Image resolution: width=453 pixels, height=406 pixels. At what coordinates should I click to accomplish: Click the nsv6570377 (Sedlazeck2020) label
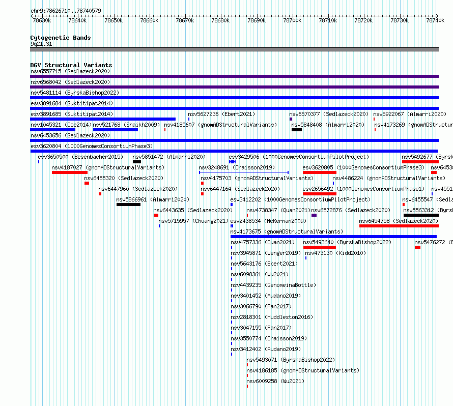pos(329,114)
